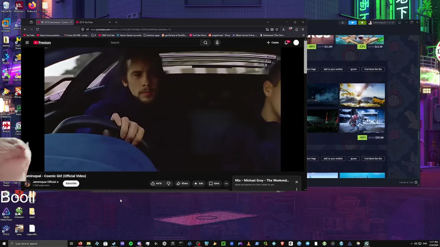Enter Steam Big Picture mode icon
This screenshot has height=247, width=440.
coord(399,22)
